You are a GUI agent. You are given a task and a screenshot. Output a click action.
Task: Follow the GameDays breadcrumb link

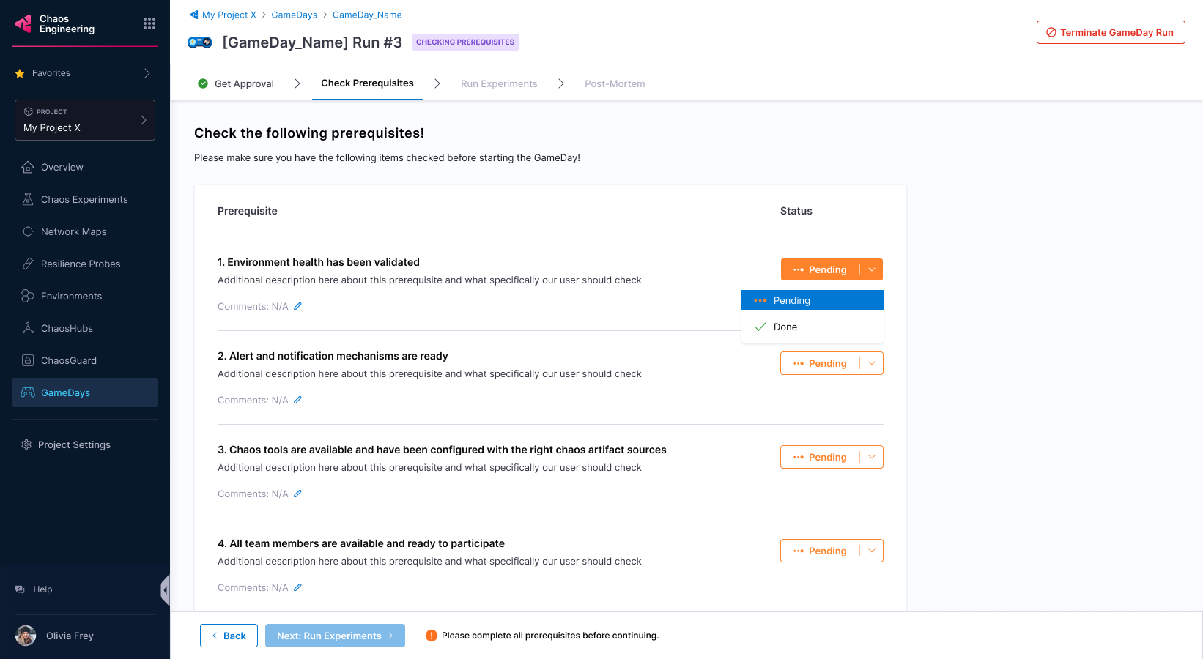click(294, 15)
